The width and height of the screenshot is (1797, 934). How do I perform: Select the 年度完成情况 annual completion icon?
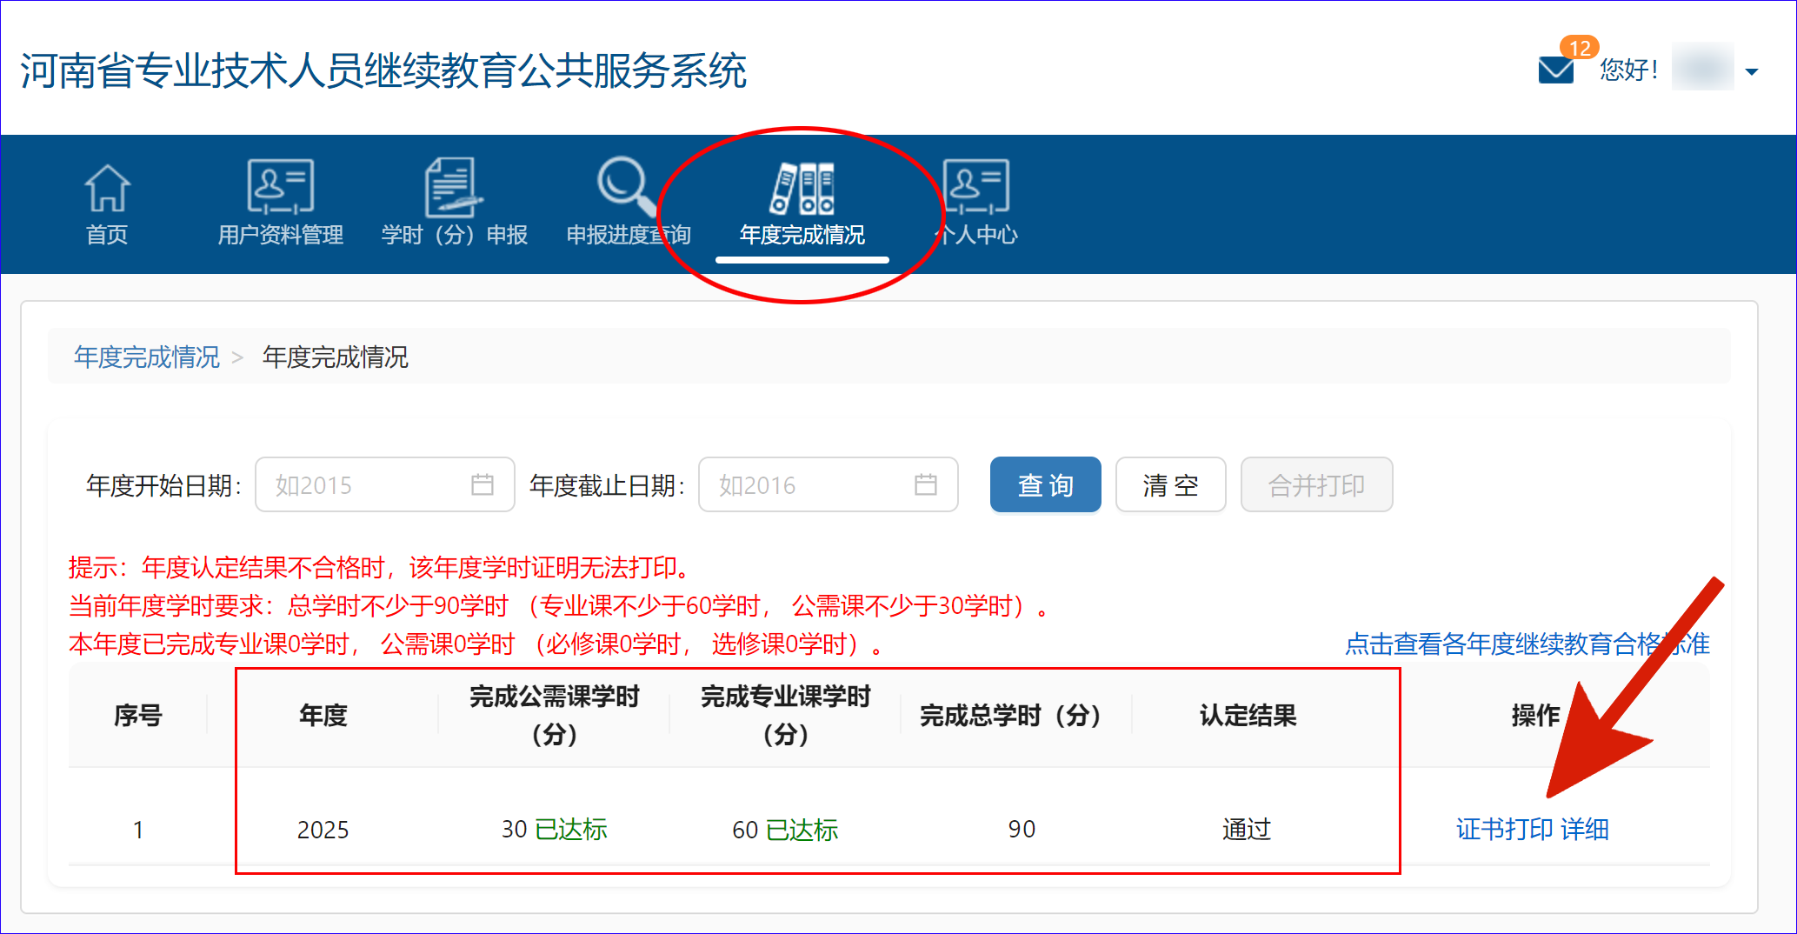point(802,202)
